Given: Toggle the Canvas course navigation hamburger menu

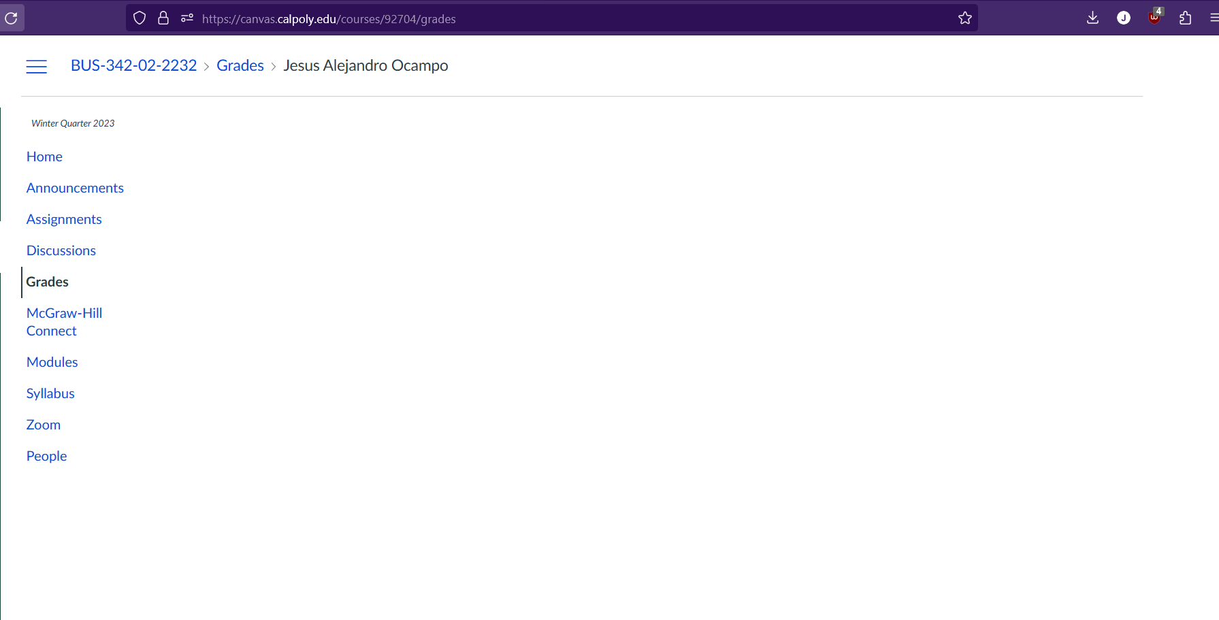Looking at the screenshot, I should pos(36,66).
